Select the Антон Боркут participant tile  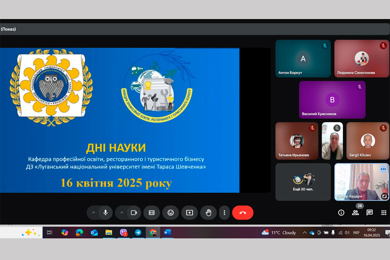click(303, 58)
